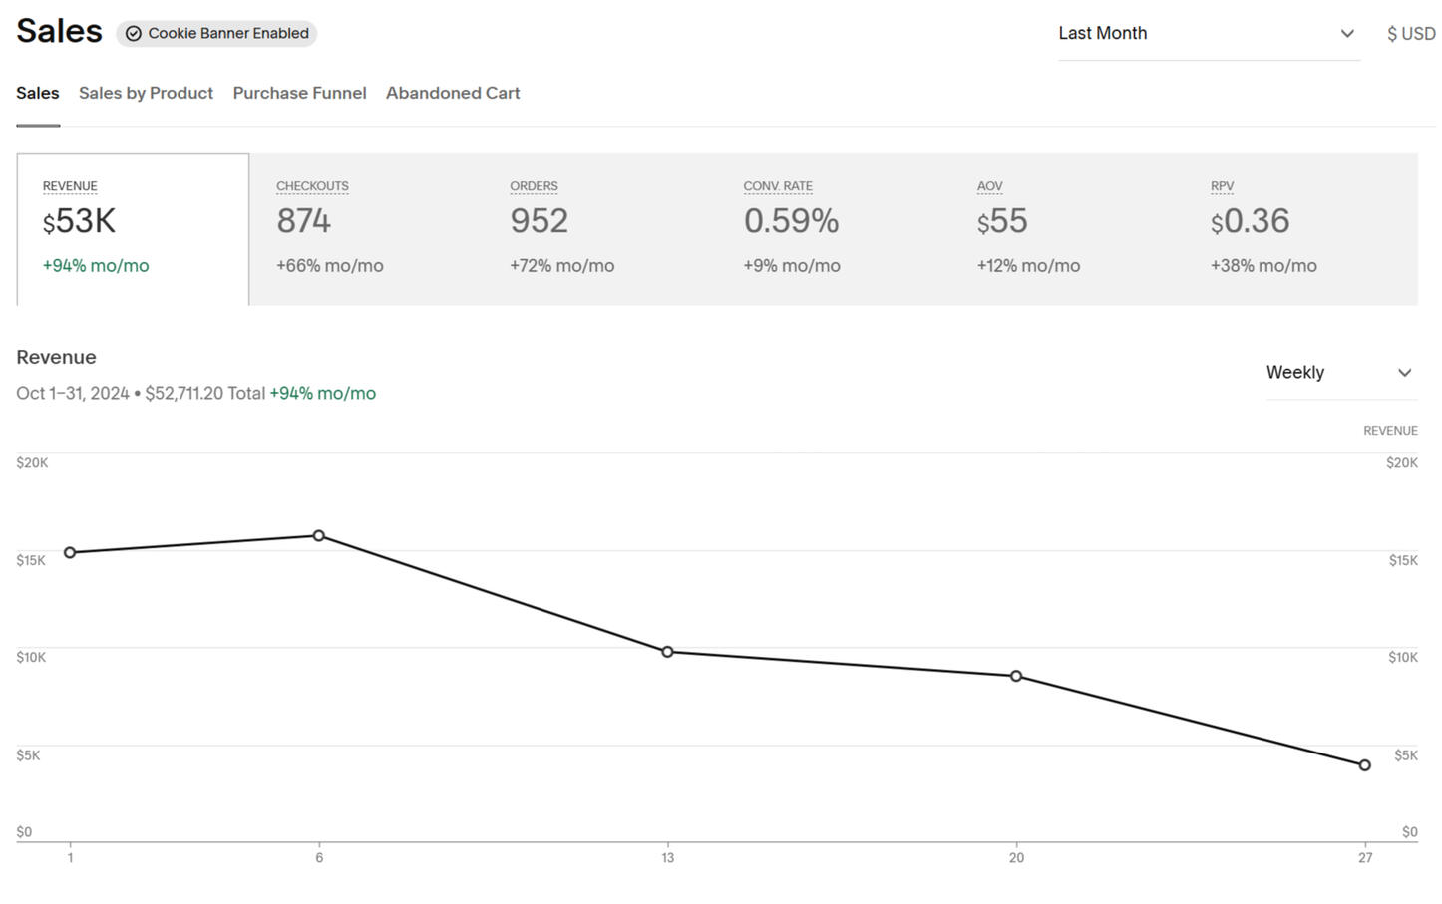Expand the Weekly interval dropdown
This screenshot has height=904, width=1442.
1338,373
